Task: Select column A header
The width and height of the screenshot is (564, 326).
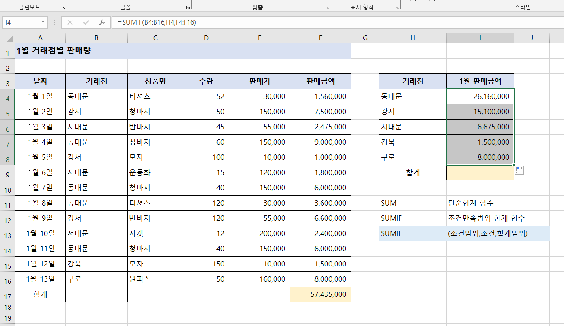Action: (x=40, y=38)
